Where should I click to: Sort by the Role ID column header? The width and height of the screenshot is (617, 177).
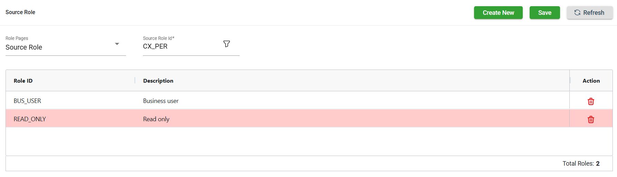coord(23,81)
